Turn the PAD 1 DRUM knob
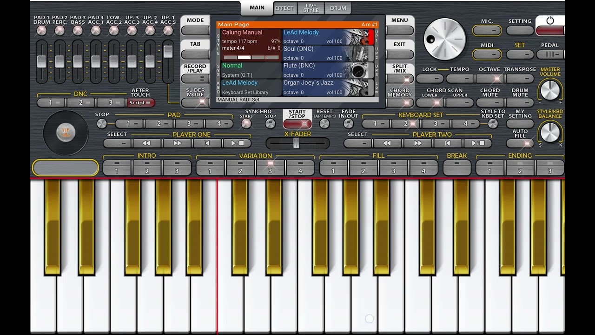 [42, 31]
